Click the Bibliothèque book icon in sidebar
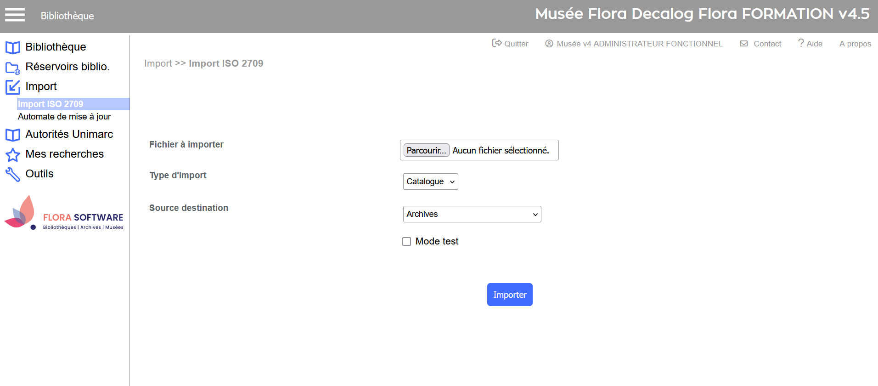Image resolution: width=878 pixels, height=386 pixels. point(13,47)
